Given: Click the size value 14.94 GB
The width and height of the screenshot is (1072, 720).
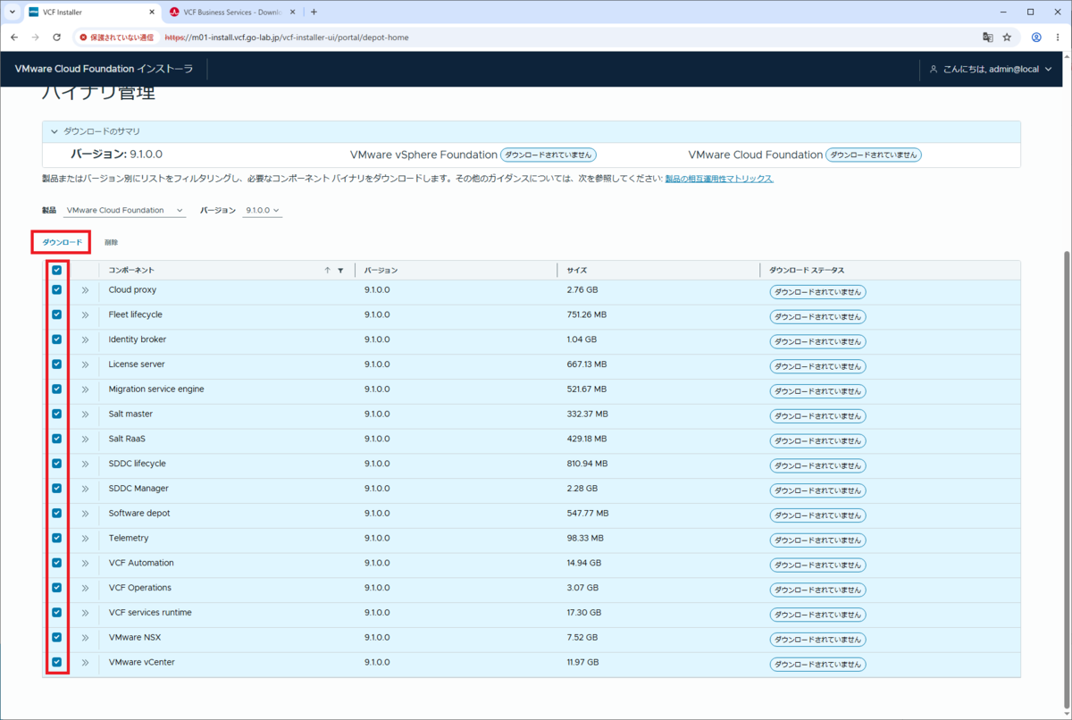Looking at the screenshot, I should [584, 563].
